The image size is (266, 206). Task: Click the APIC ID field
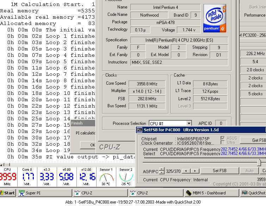(x=221, y=123)
